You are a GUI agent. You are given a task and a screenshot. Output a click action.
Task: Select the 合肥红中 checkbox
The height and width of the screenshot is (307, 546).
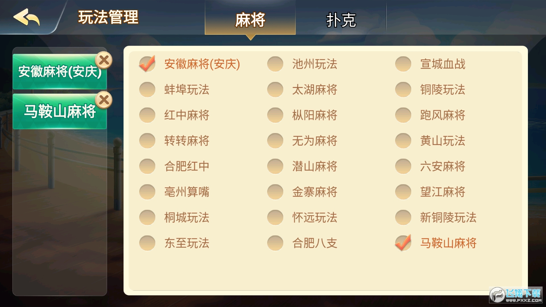tap(147, 166)
